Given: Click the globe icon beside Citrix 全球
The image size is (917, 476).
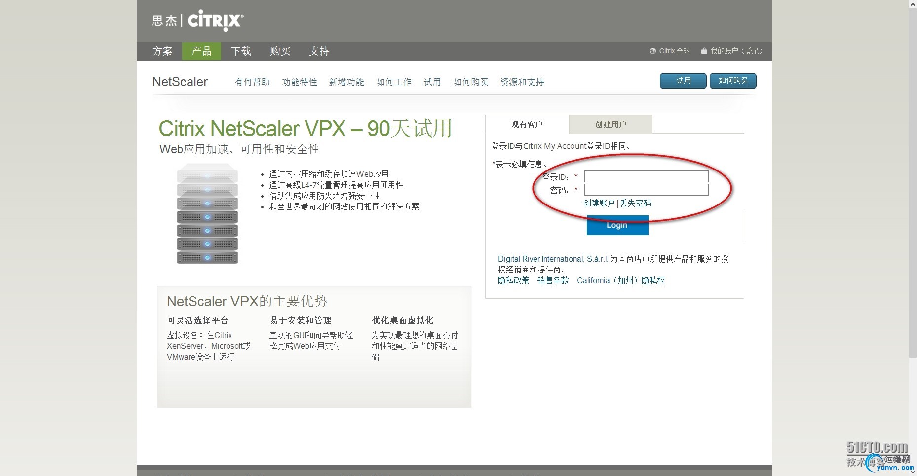Looking at the screenshot, I should (x=653, y=51).
